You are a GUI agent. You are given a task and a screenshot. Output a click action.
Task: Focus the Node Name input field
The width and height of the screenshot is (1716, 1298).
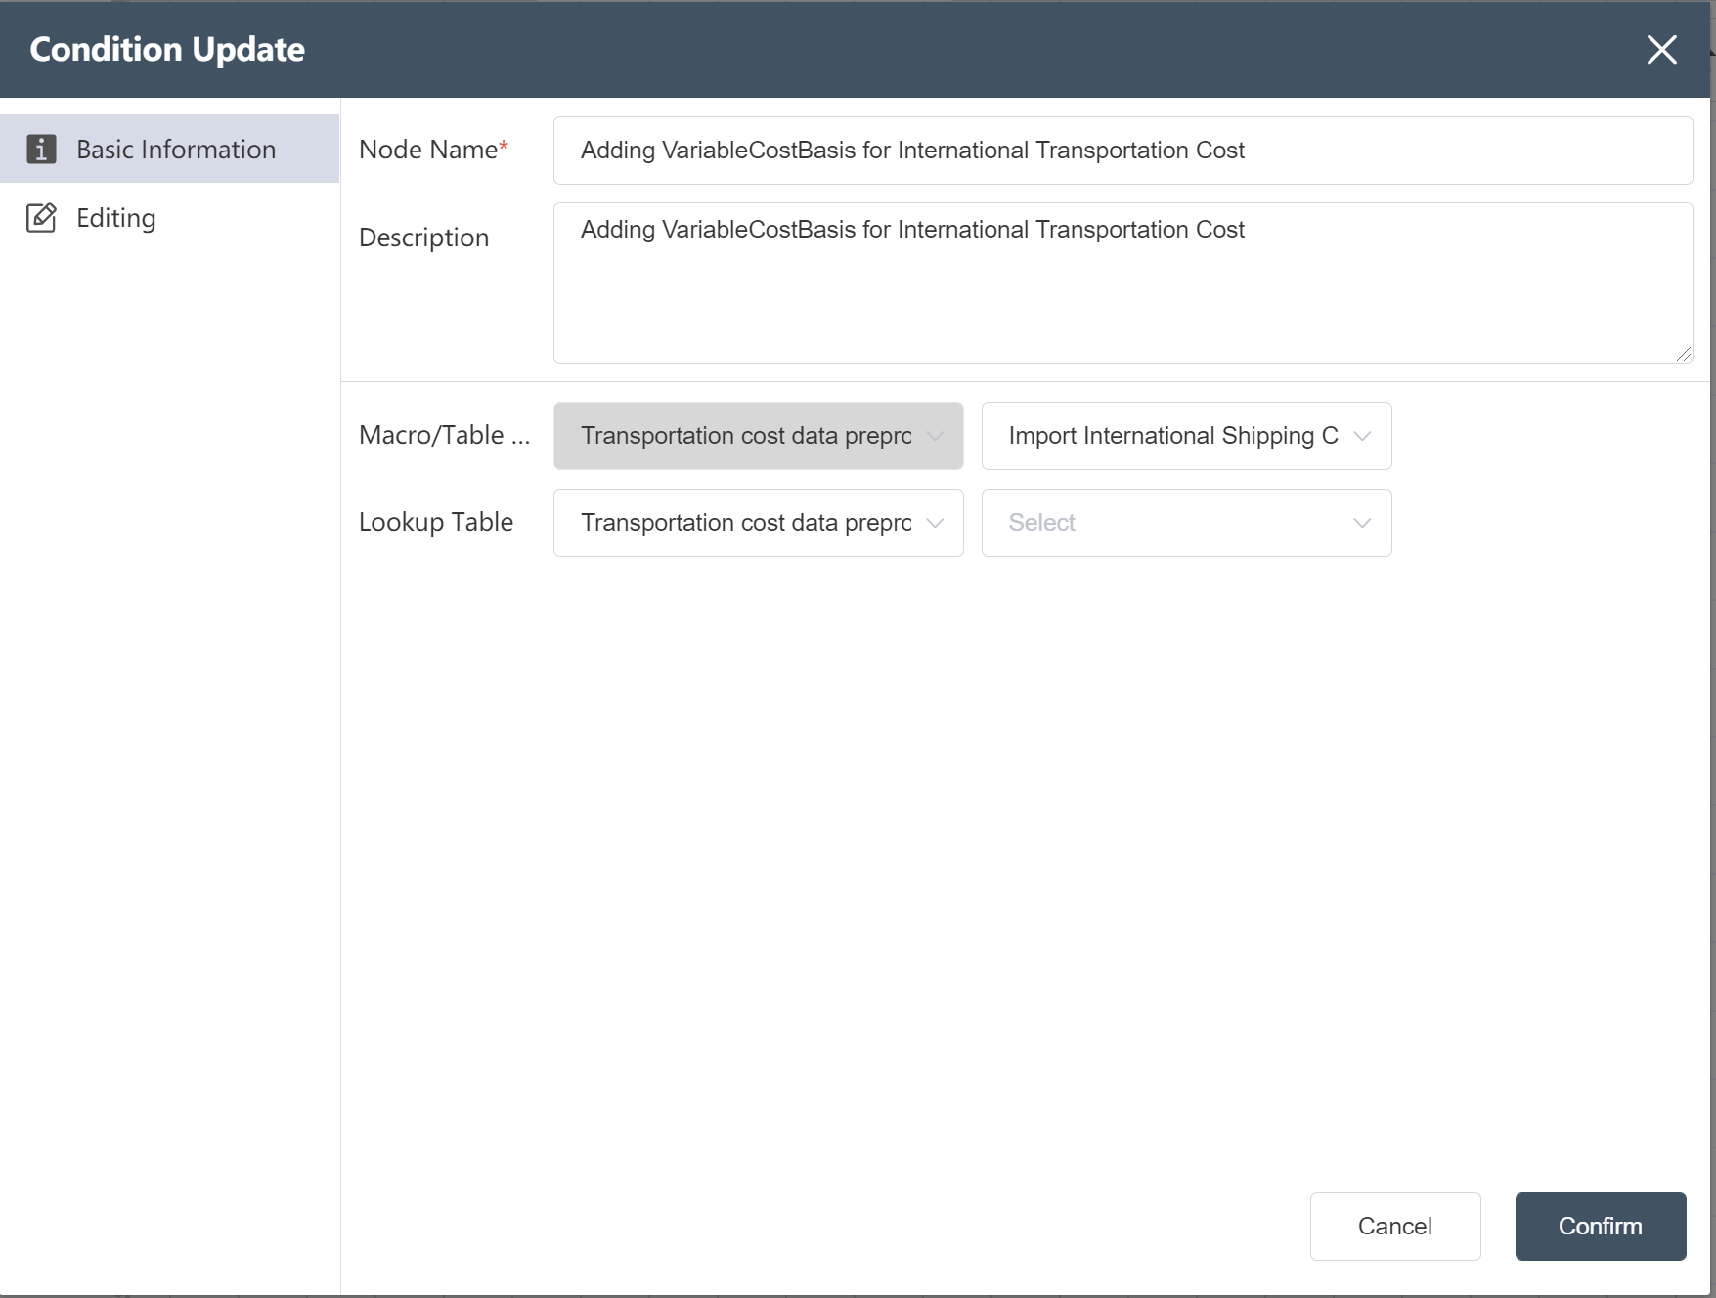tap(1122, 151)
